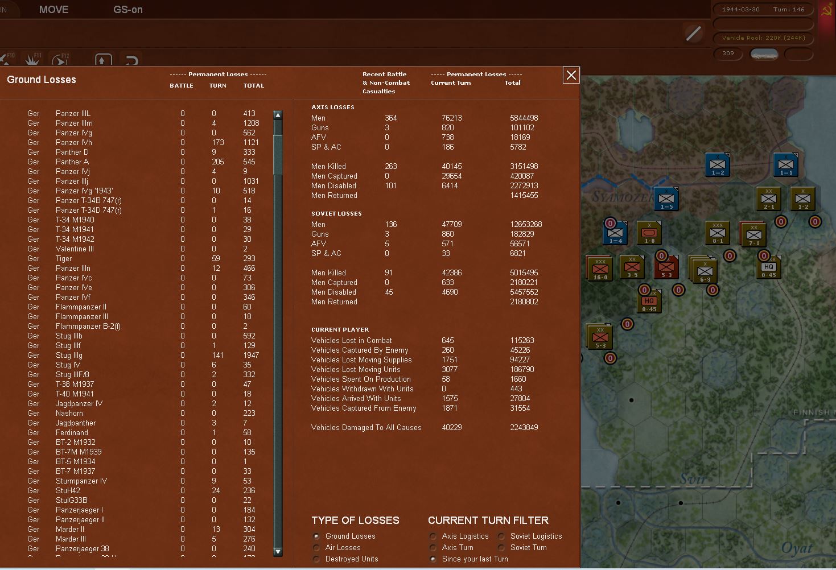Click the F12 arrow toolbar icon
The image size is (836, 570).
coord(60,59)
